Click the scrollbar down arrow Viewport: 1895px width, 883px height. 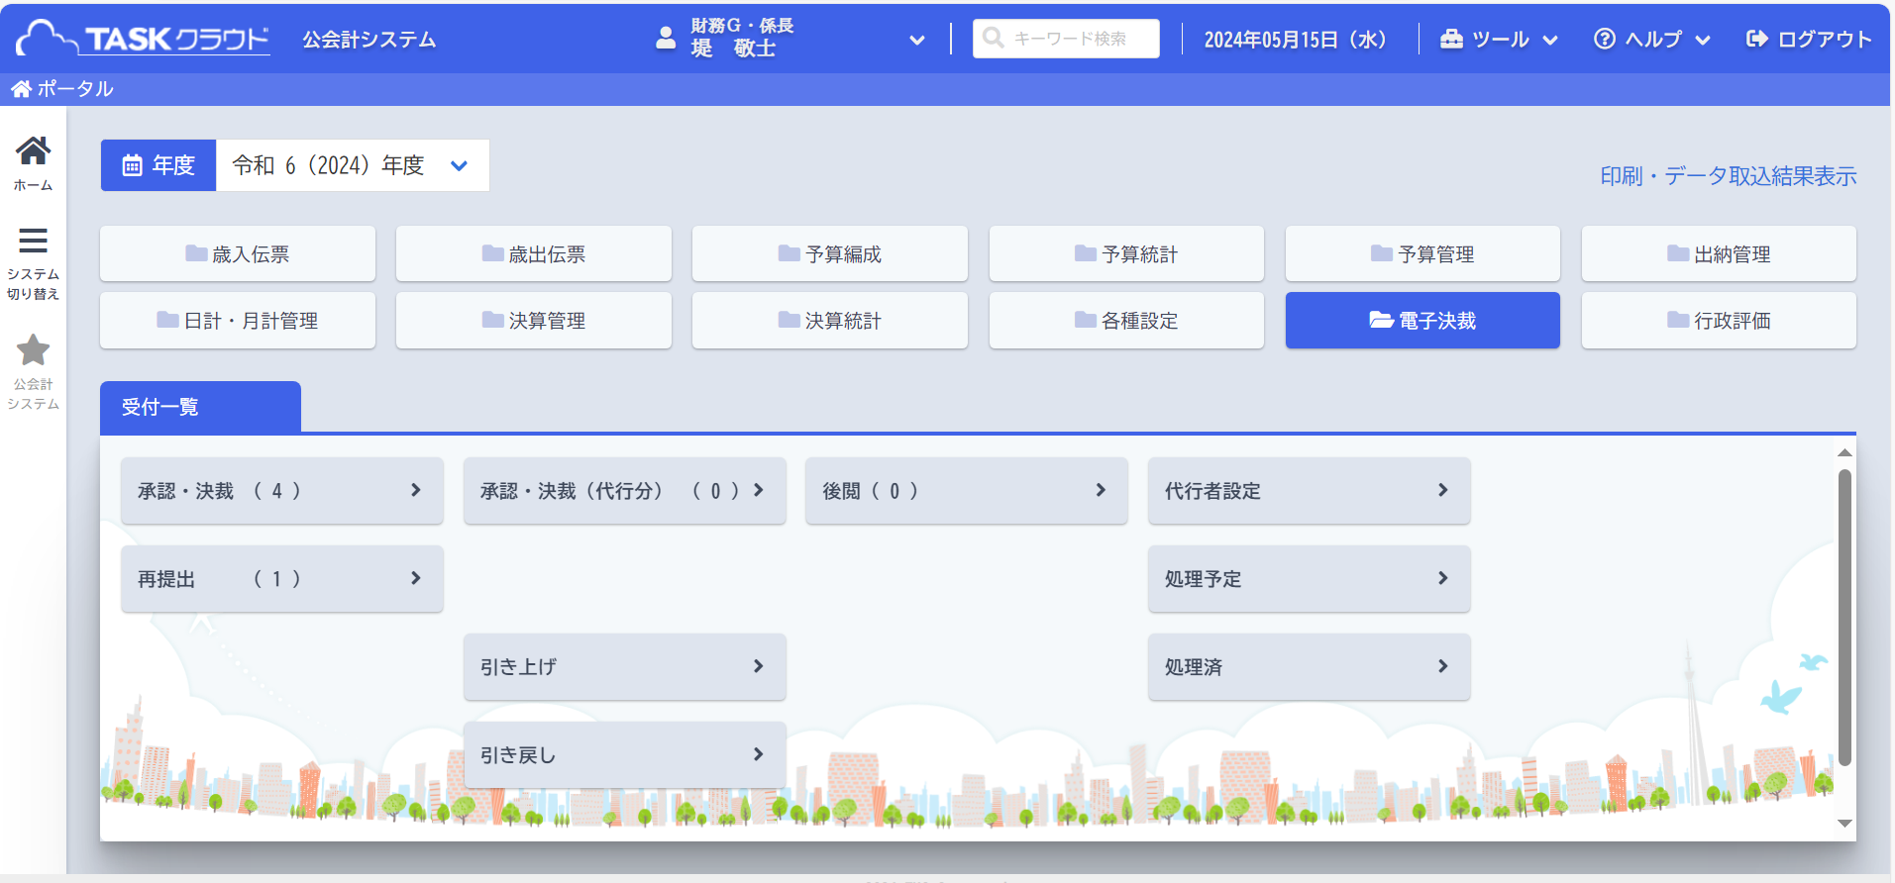point(1844,824)
